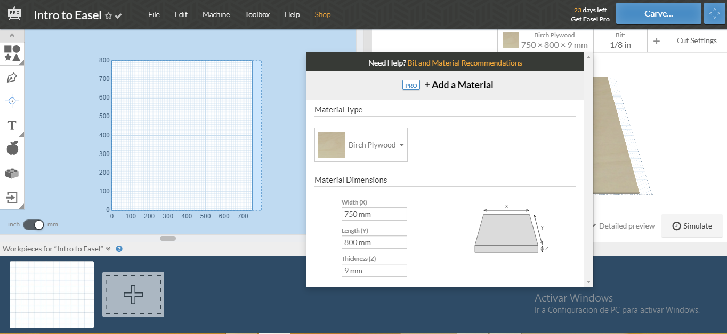Click the Length (Y) input field

[374, 242]
